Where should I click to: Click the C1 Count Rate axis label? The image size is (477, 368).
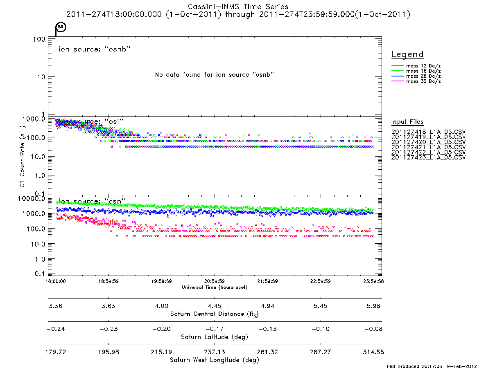point(22,156)
